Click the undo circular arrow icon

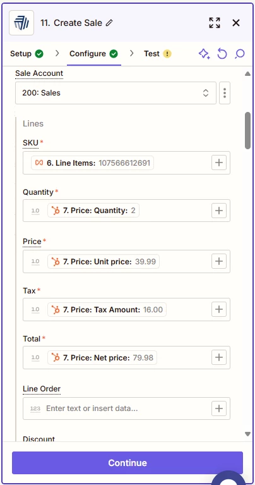(x=222, y=54)
